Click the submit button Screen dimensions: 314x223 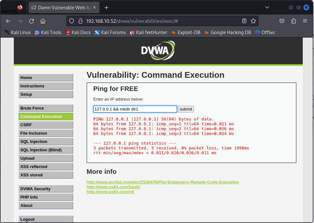pos(186,109)
